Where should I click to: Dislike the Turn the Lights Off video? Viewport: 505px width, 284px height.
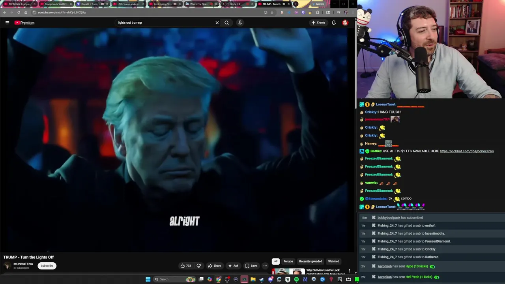(198, 265)
